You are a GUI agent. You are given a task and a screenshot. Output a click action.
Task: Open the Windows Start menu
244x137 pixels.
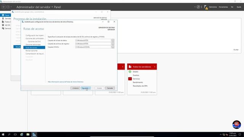tap(3, 134)
